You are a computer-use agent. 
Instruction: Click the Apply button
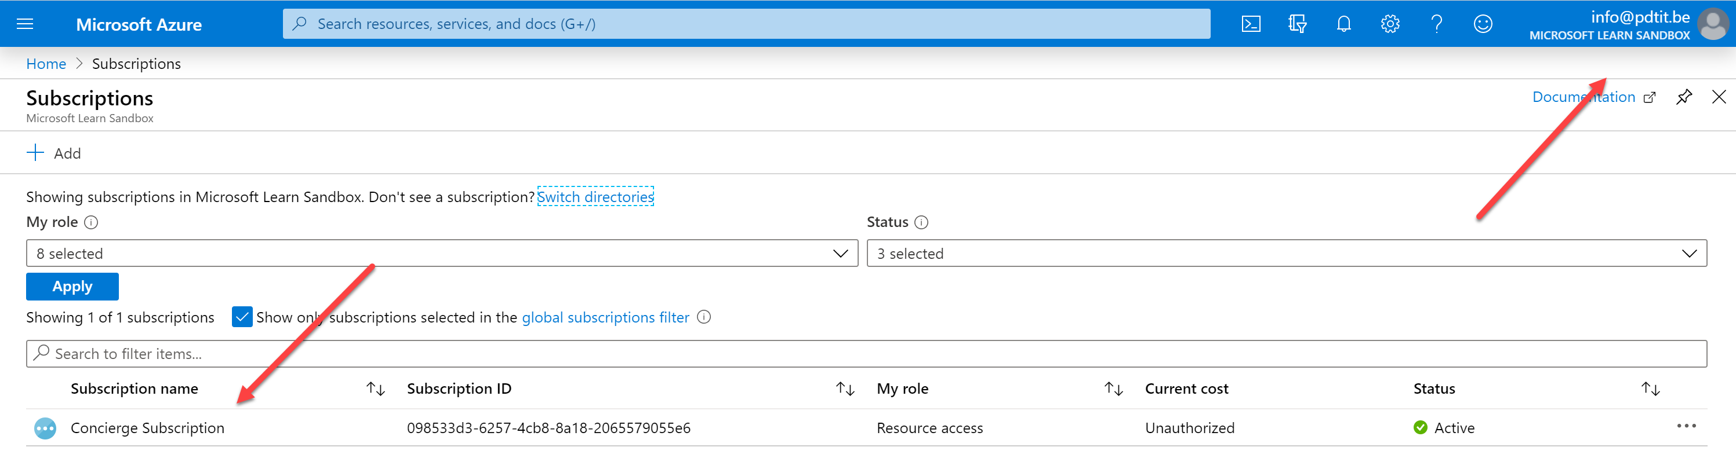[x=72, y=287]
